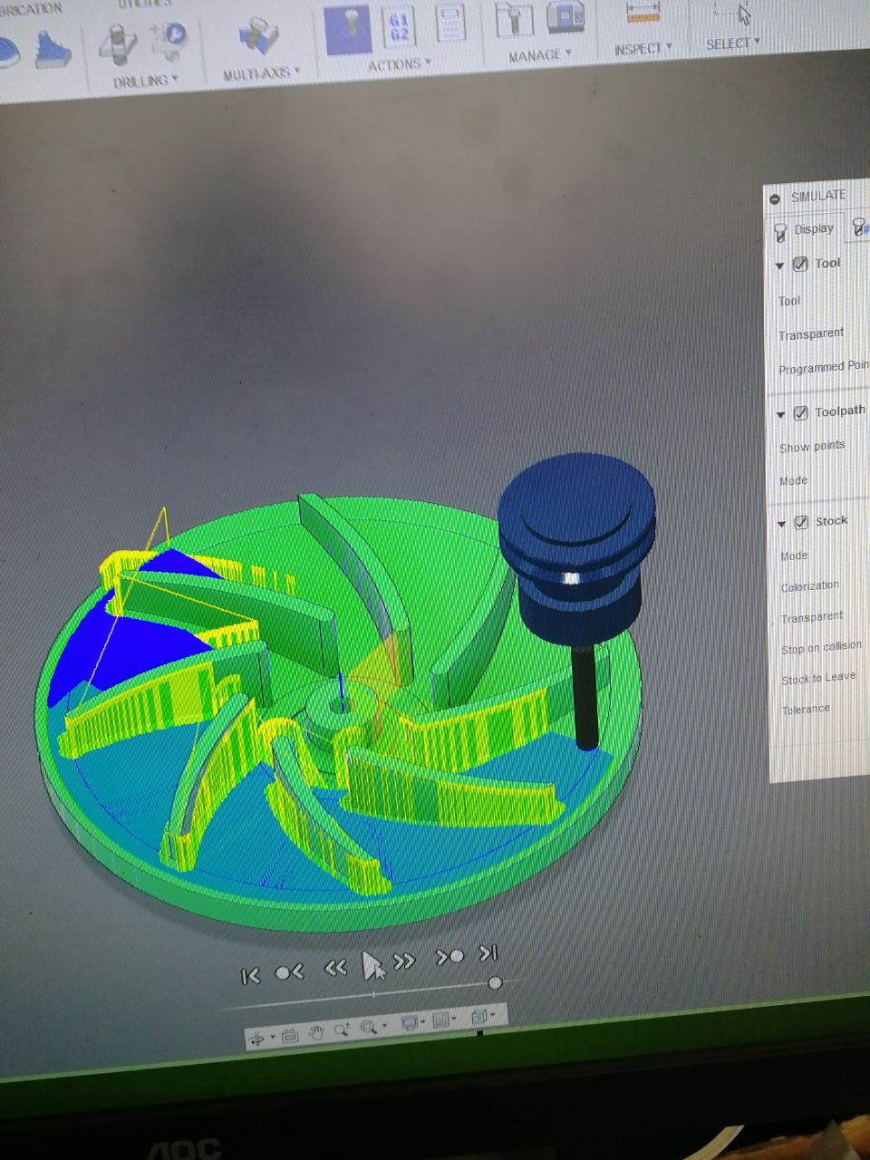870x1160 pixels.
Task: Switch to the Display tab
Action: 804,229
